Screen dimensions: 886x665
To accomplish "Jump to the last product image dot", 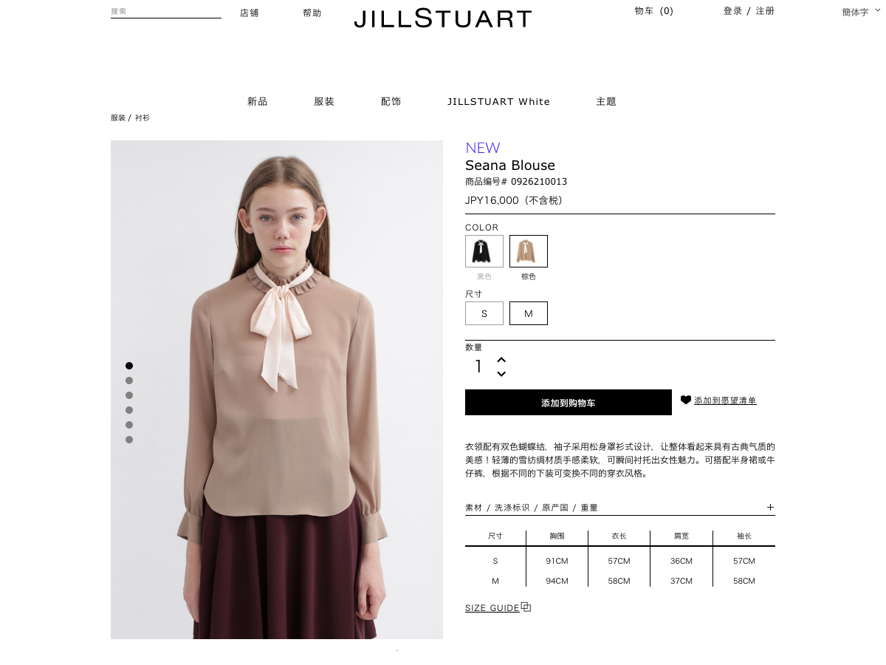I will (129, 440).
